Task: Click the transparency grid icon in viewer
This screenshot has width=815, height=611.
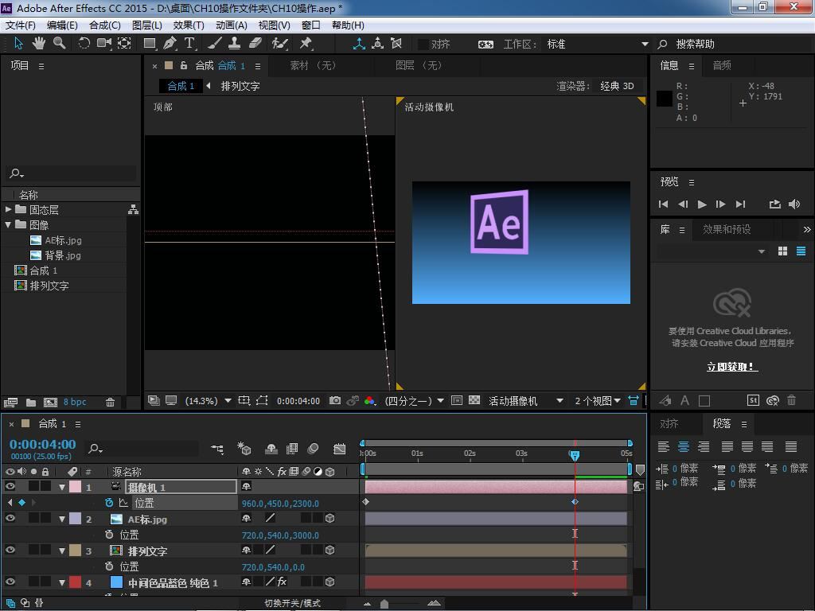Action: click(474, 401)
